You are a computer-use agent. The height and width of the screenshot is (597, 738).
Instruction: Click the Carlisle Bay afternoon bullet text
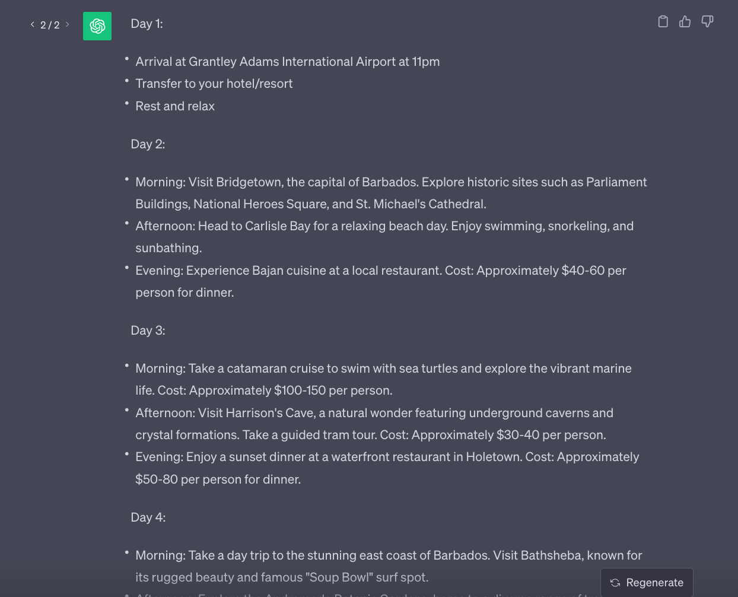coord(384,237)
